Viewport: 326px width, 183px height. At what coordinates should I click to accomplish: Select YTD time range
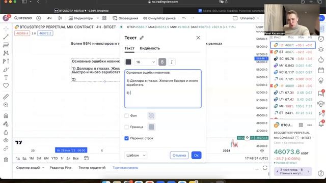[x=55, y=158]
